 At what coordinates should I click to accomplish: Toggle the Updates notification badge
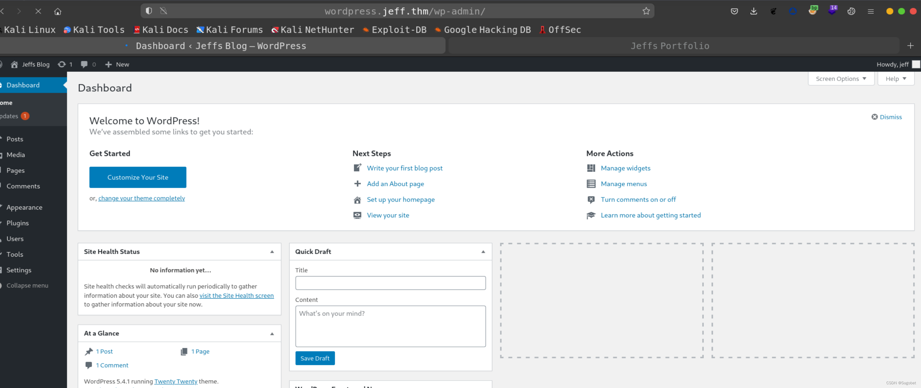click(x=24, y=116)
